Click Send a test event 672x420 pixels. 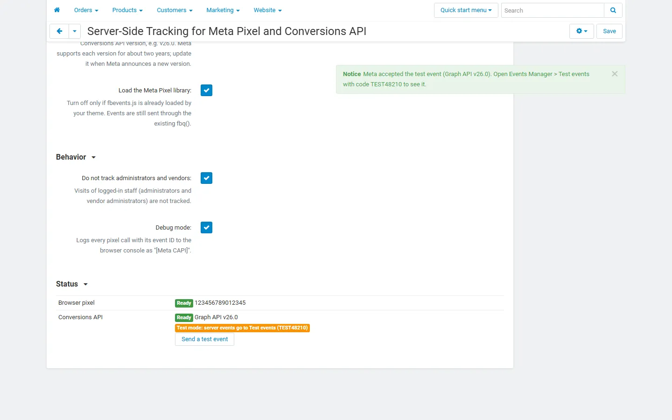pos(204,339)
